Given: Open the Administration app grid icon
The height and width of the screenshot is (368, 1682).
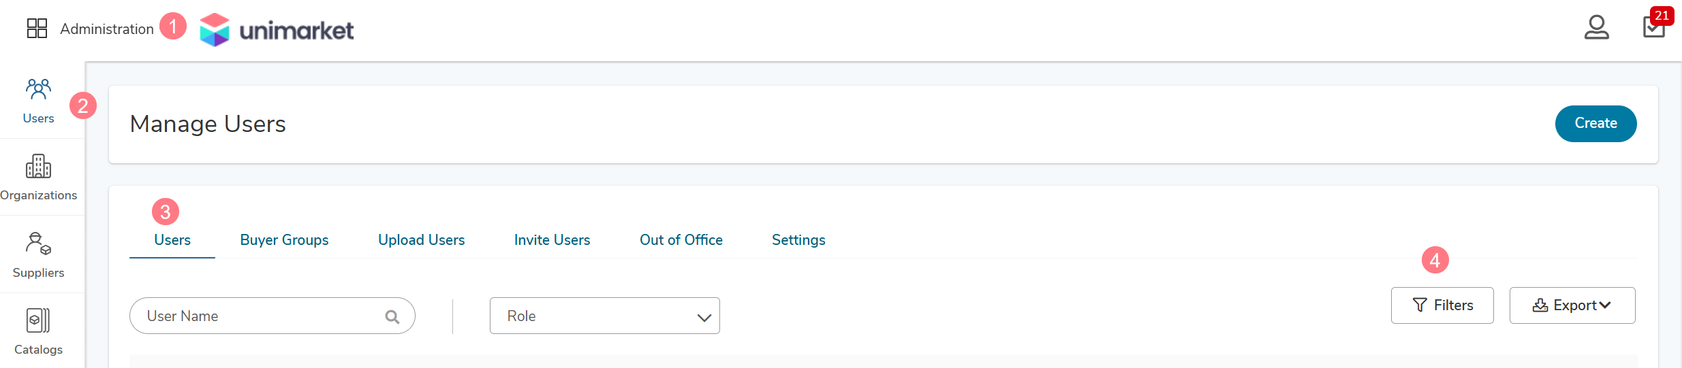Looking at the screenshot, I should click(x=37, y=29).
